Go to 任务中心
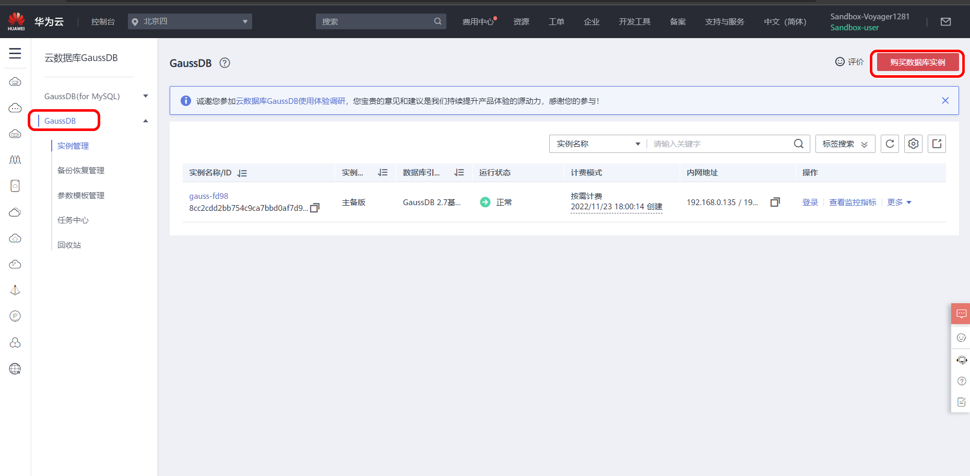The height and width of the screenshot is (476, 970). coord(73,220)
